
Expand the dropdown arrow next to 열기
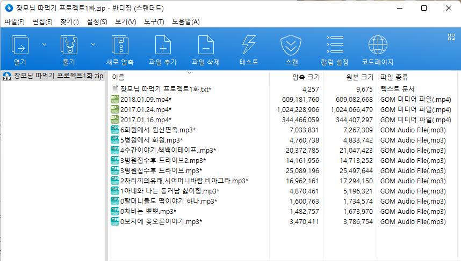[x=45, y=44]
